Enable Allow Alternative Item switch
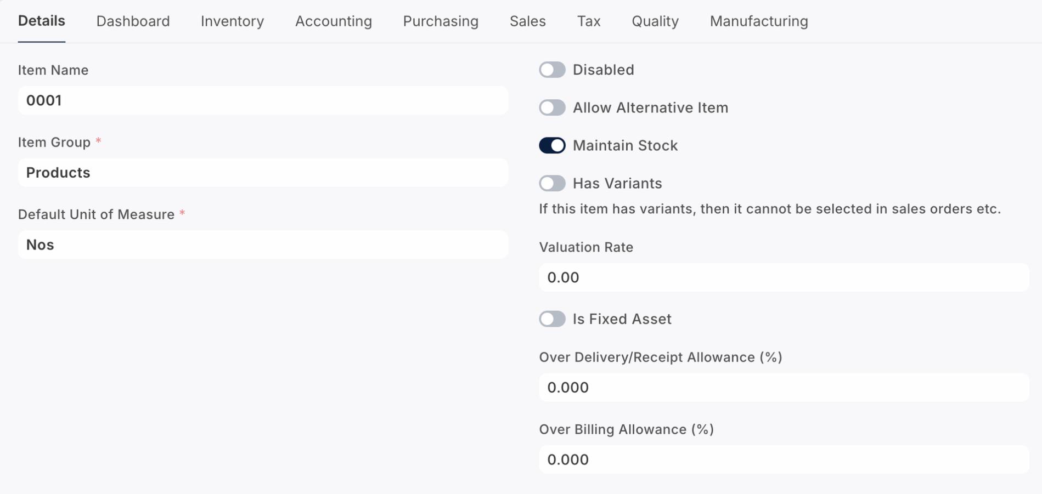 point(552,107)
